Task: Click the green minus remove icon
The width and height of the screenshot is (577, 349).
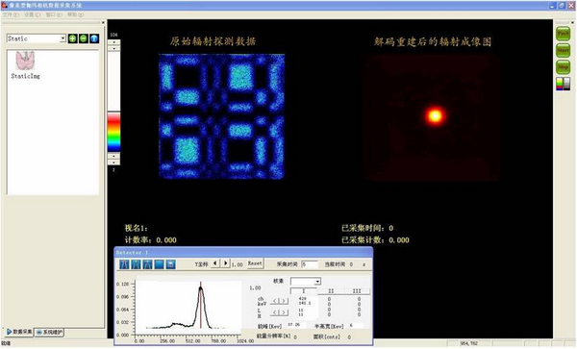Action: coord(84,38)
